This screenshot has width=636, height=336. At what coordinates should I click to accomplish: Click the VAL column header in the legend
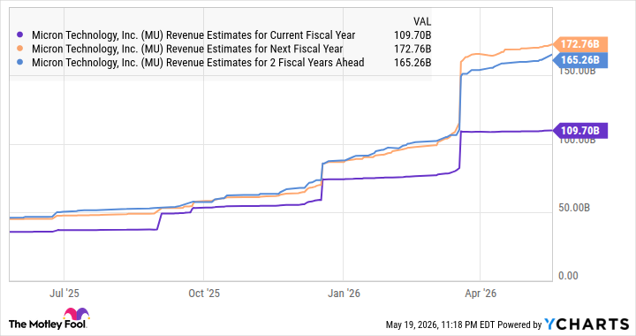pos(422,21)
